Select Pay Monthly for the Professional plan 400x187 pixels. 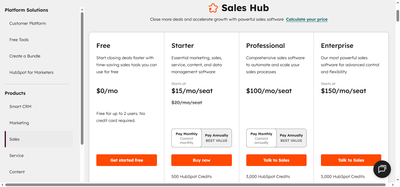coord(261,138)
